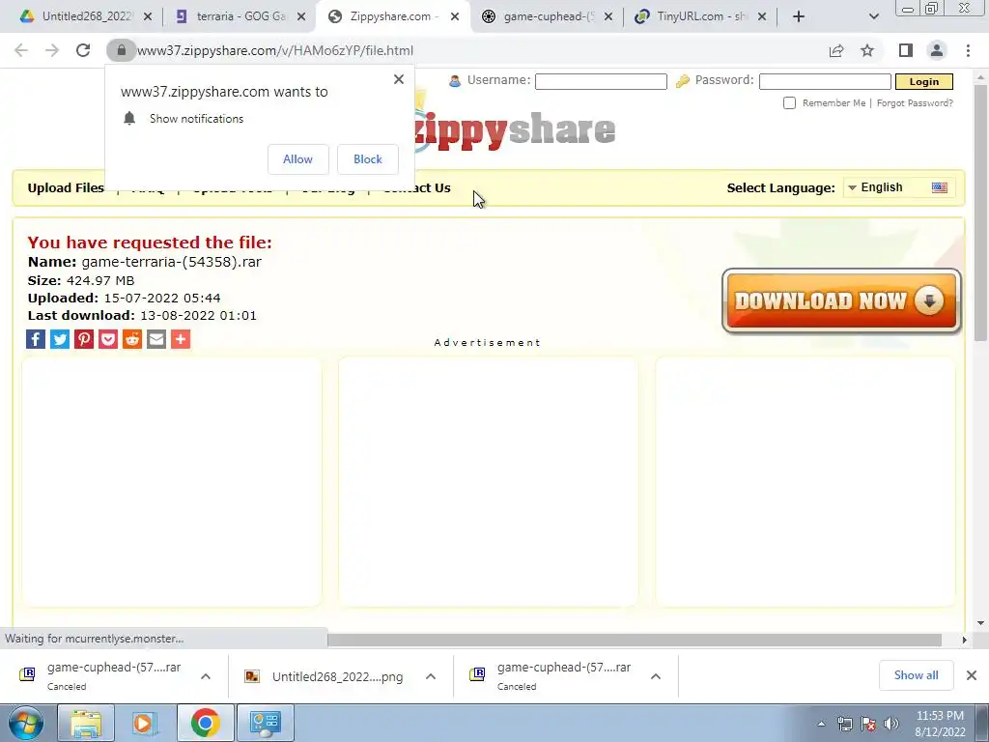
Task: Show all downloads
Action: [x=916, y=675]
